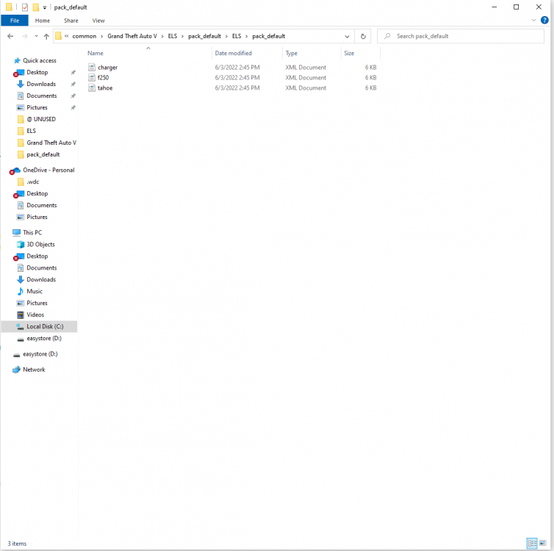Refresh the pack_default folder view
This screenshot has width=554, height=551.
point(363,36)
